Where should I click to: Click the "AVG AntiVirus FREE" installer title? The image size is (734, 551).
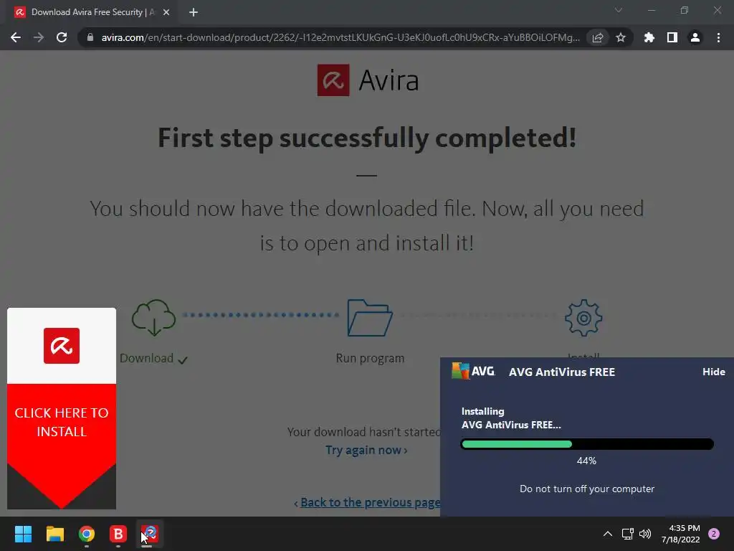[562, 372]
